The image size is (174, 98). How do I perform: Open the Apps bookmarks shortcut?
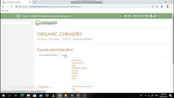coord(5,11)
